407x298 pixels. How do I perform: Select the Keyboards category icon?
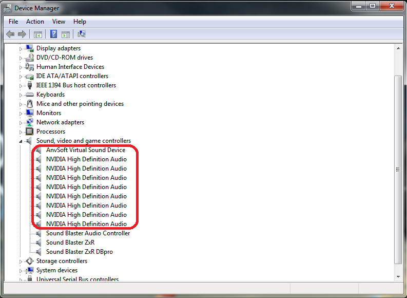[x=30, y=95]
